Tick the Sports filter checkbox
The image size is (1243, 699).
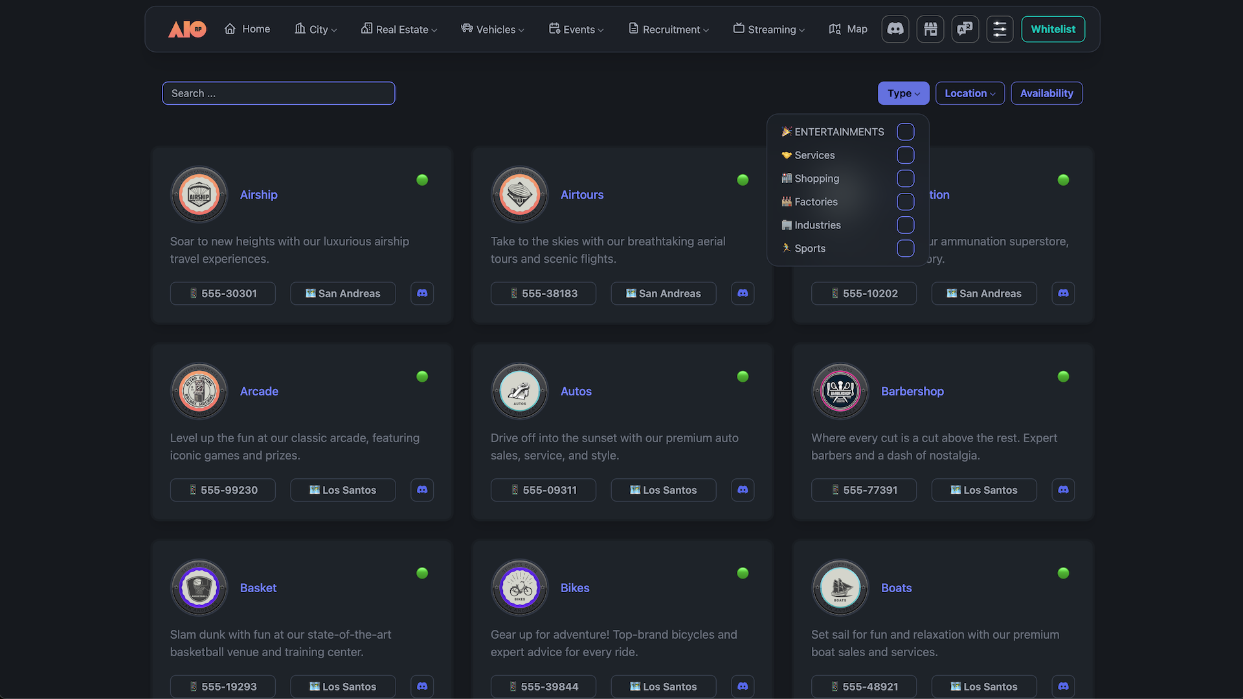click(905, 249)
